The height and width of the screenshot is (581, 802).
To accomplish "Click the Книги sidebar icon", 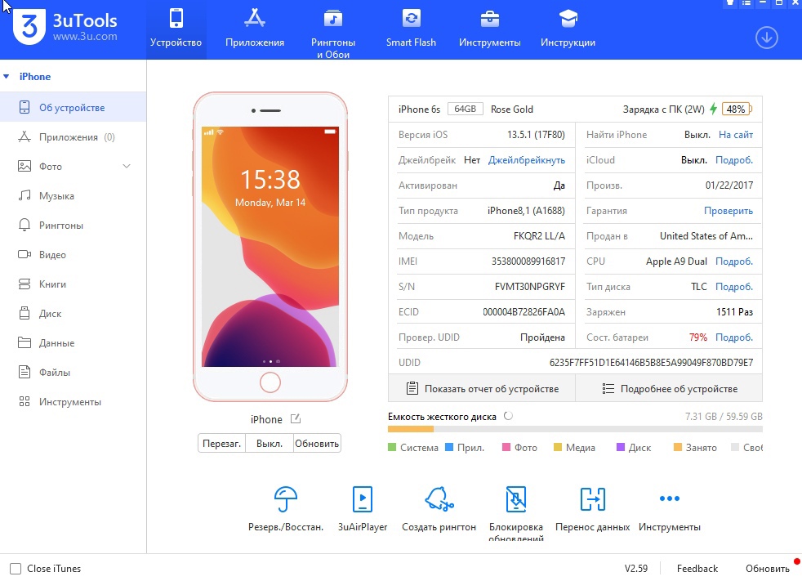I will point(24,284).
